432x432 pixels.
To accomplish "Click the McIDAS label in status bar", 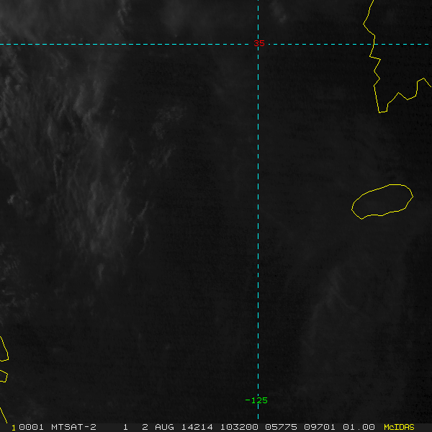I will point(399,427).
